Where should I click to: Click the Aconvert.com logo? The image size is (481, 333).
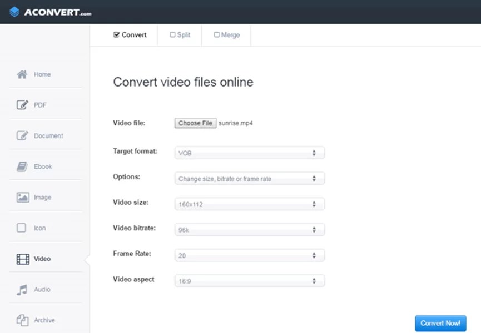click(x=50, y=12)
